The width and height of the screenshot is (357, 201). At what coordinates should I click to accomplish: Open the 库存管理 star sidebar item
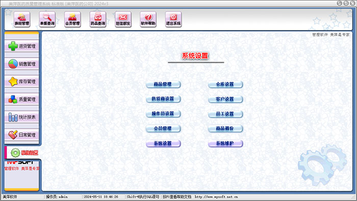tap(21, 81)
